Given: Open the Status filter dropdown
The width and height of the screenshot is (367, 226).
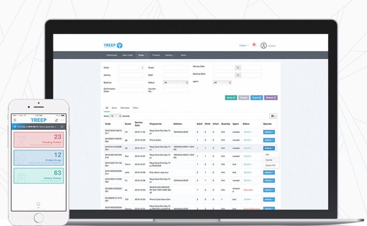Looking at the screenshot, I should coord(176,83).
